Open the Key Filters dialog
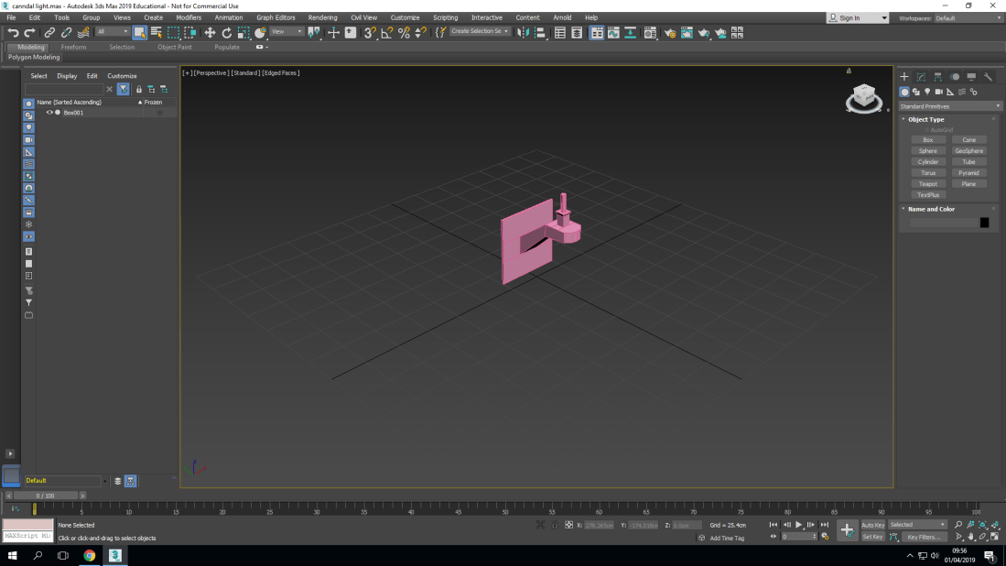The height and width of the screenshot is (566, 1006). click(926, 537)
